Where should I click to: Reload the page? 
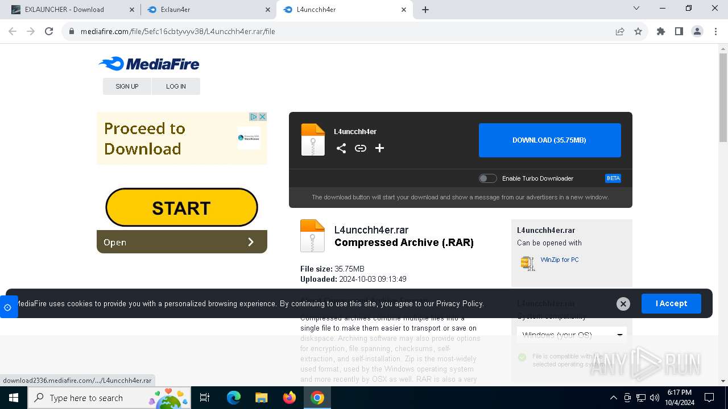tap(49, 31)
